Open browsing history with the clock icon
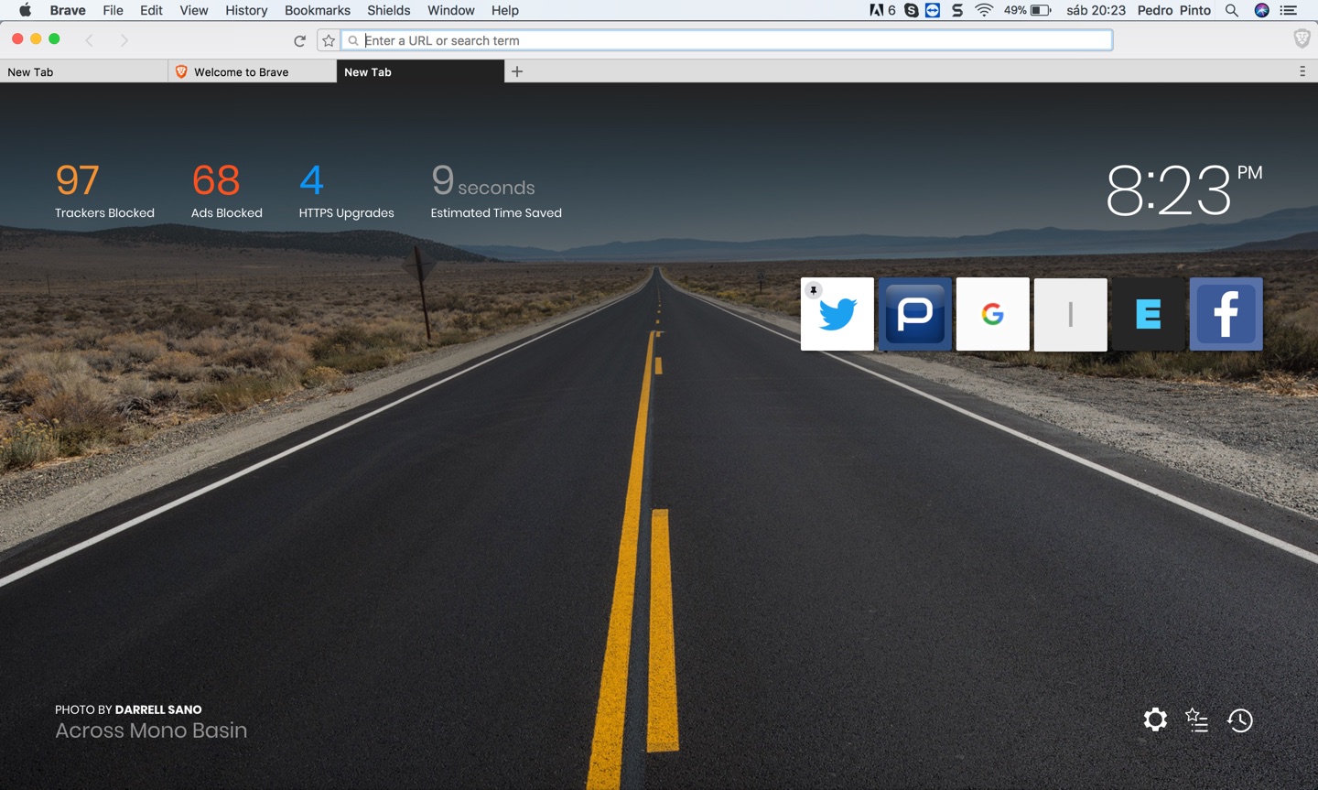This screenshot has width=1318, height=790. [x=1240, y=720]
